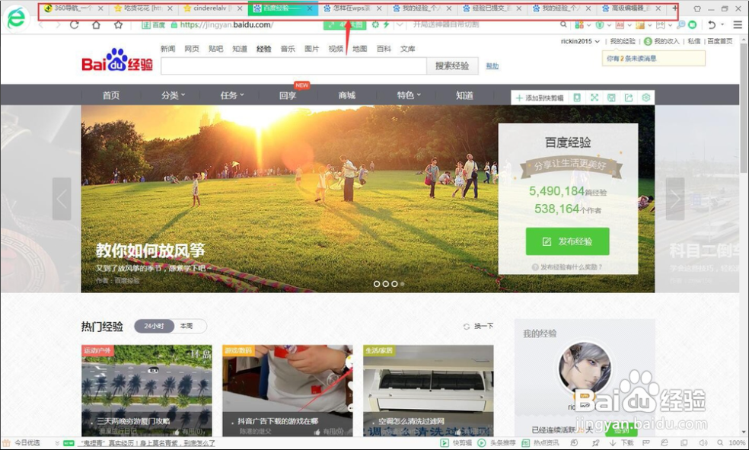749x450 pixels.
Task: Open the 三天两晚穷游厦门攻略 thumbnail
Action: click(x=147, y=391)
